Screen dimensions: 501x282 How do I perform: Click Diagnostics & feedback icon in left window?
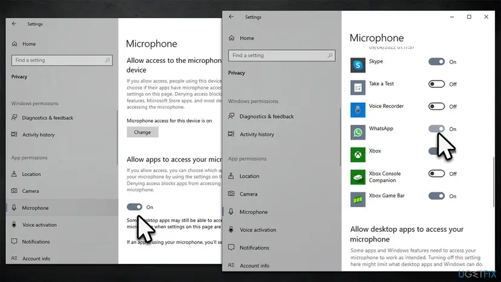15,117
